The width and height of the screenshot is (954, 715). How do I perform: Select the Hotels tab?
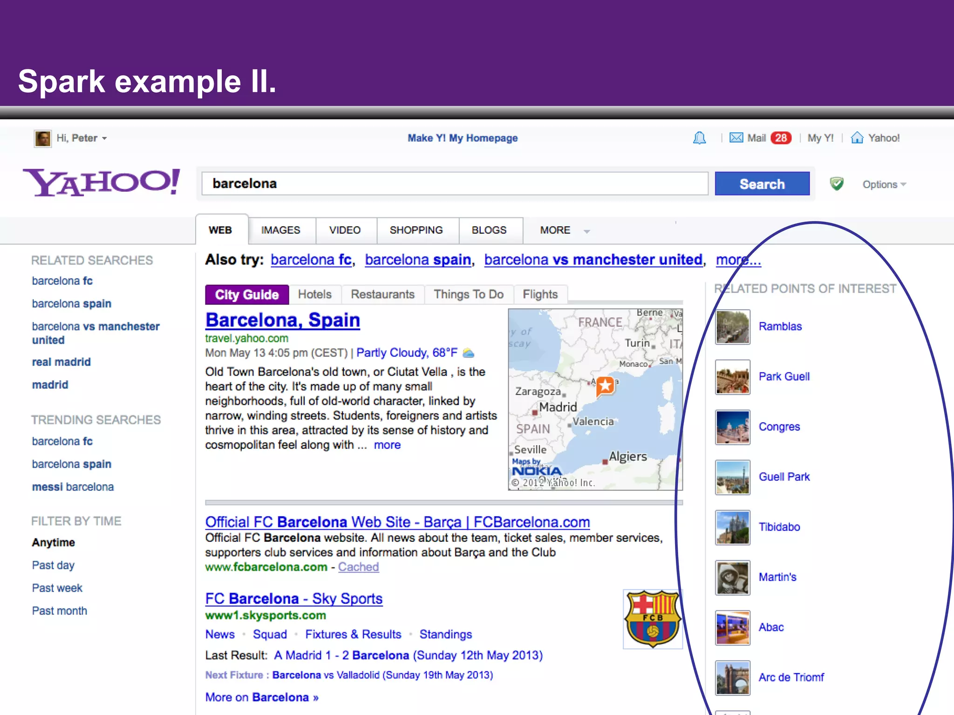pos(314,295)
